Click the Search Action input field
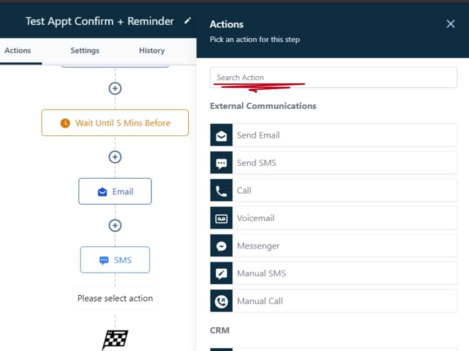469x351 pixels. 333,77
